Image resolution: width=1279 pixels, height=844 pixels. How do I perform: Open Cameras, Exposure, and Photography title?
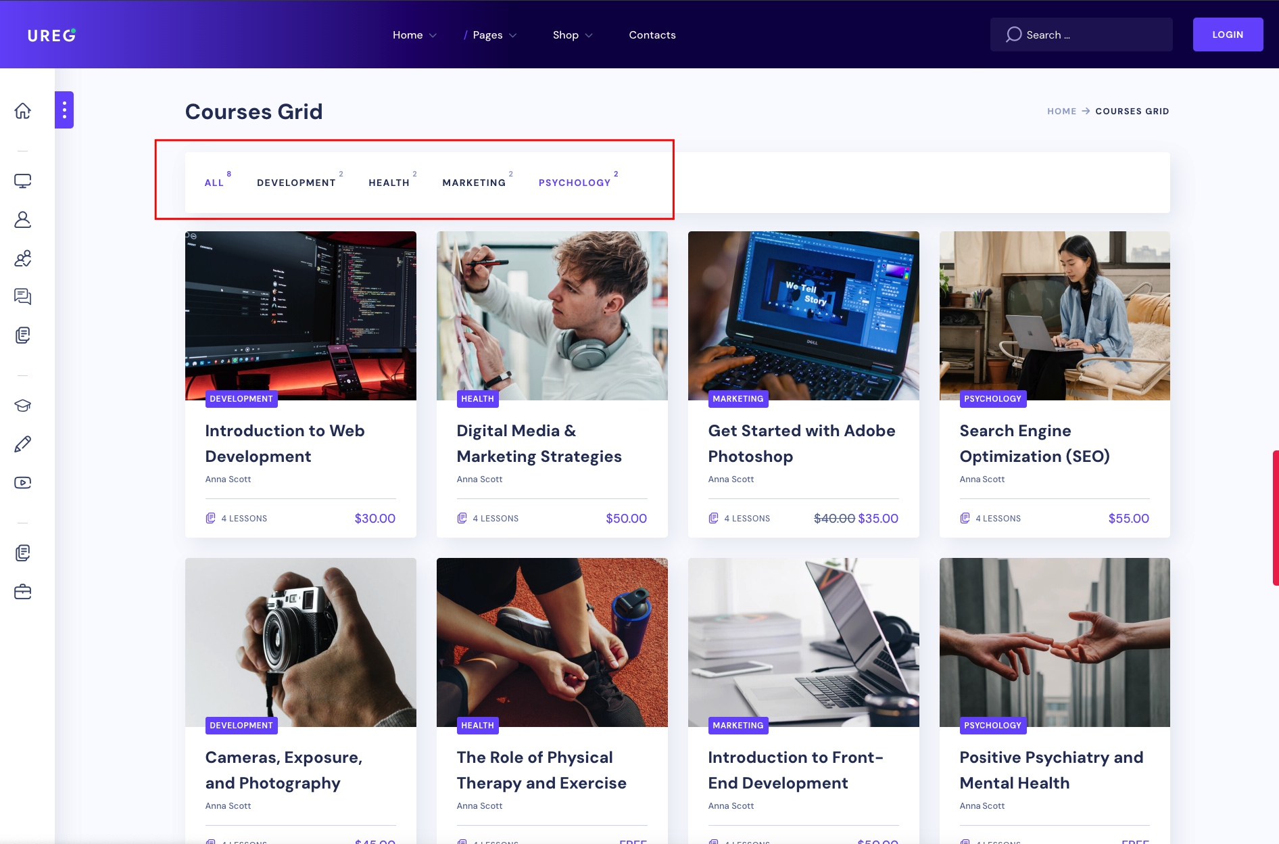284,770
